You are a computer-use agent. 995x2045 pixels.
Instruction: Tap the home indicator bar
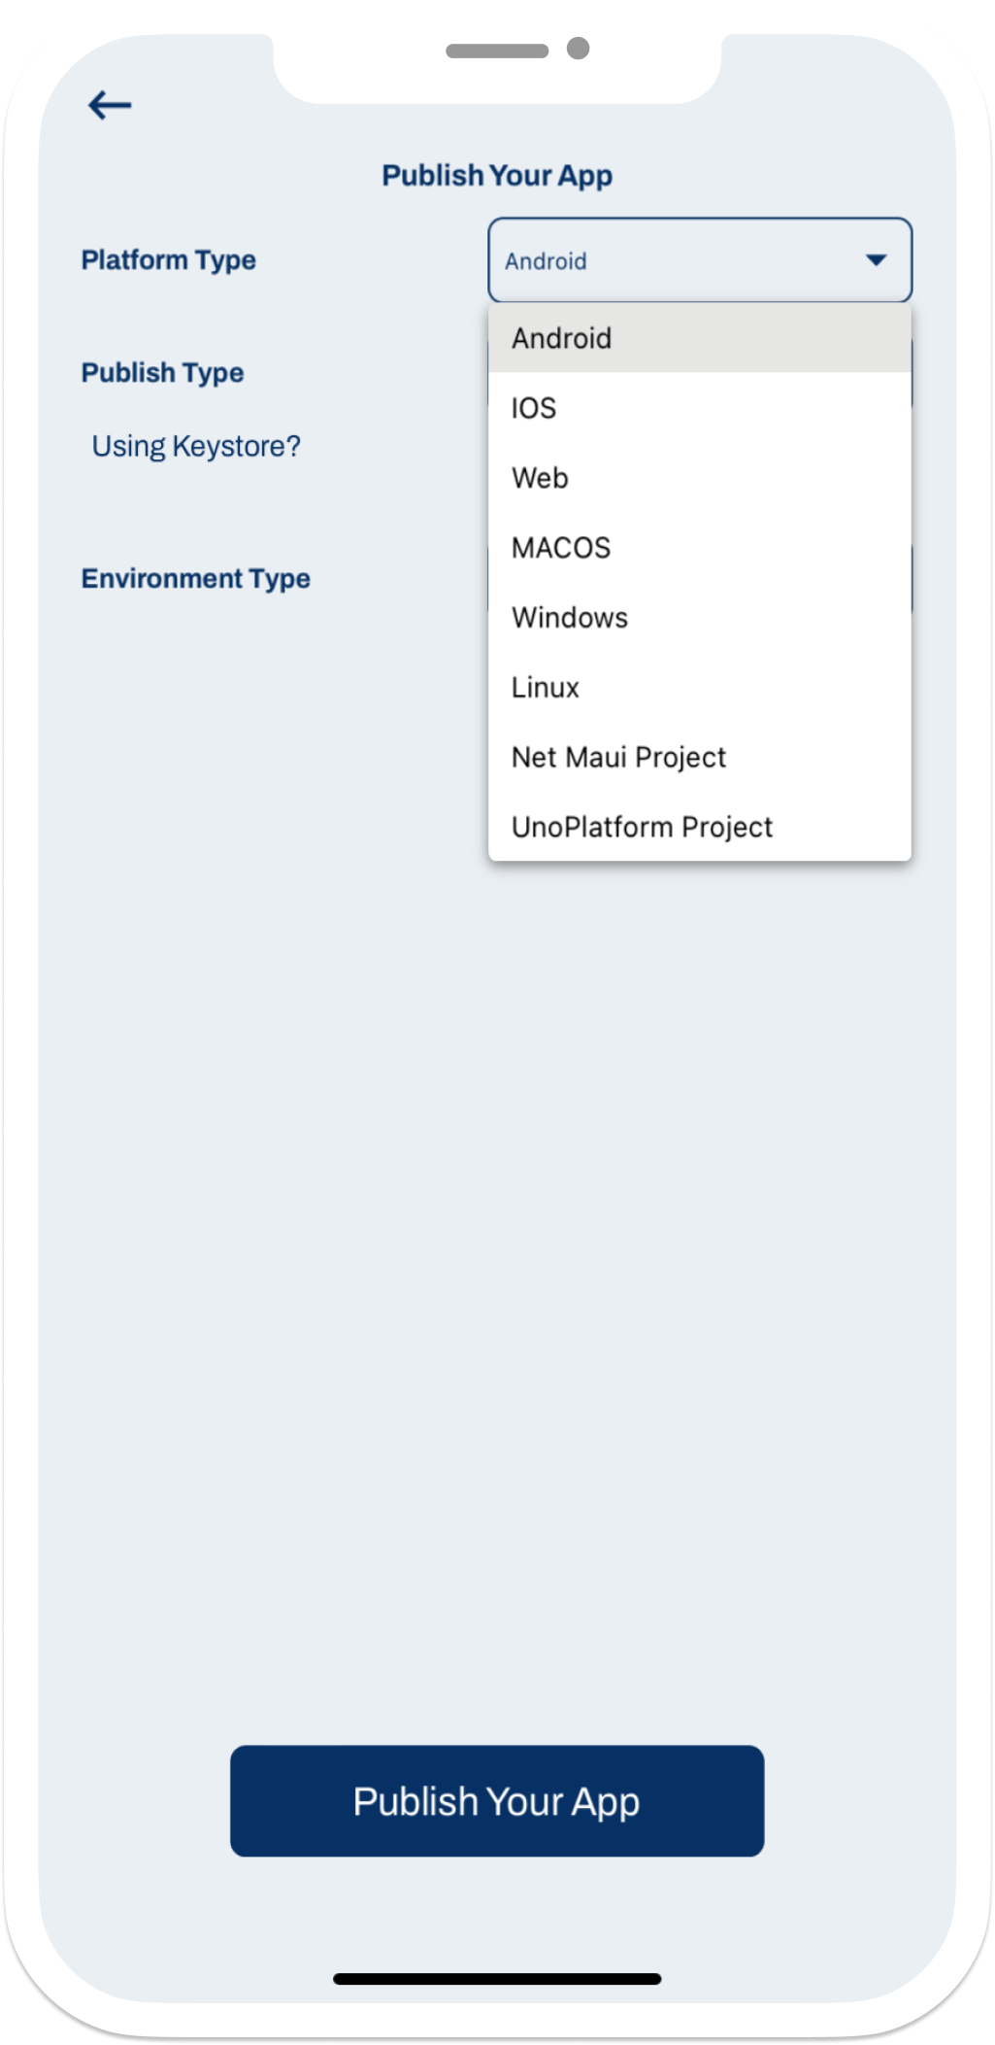(497, 1979)
